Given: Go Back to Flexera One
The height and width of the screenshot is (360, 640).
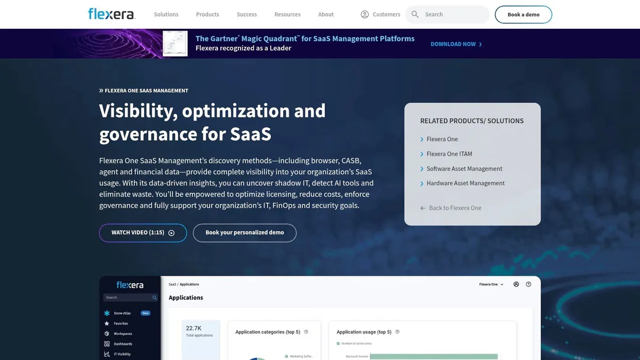Looking at the screenshot, I should [x=455, y=208].
